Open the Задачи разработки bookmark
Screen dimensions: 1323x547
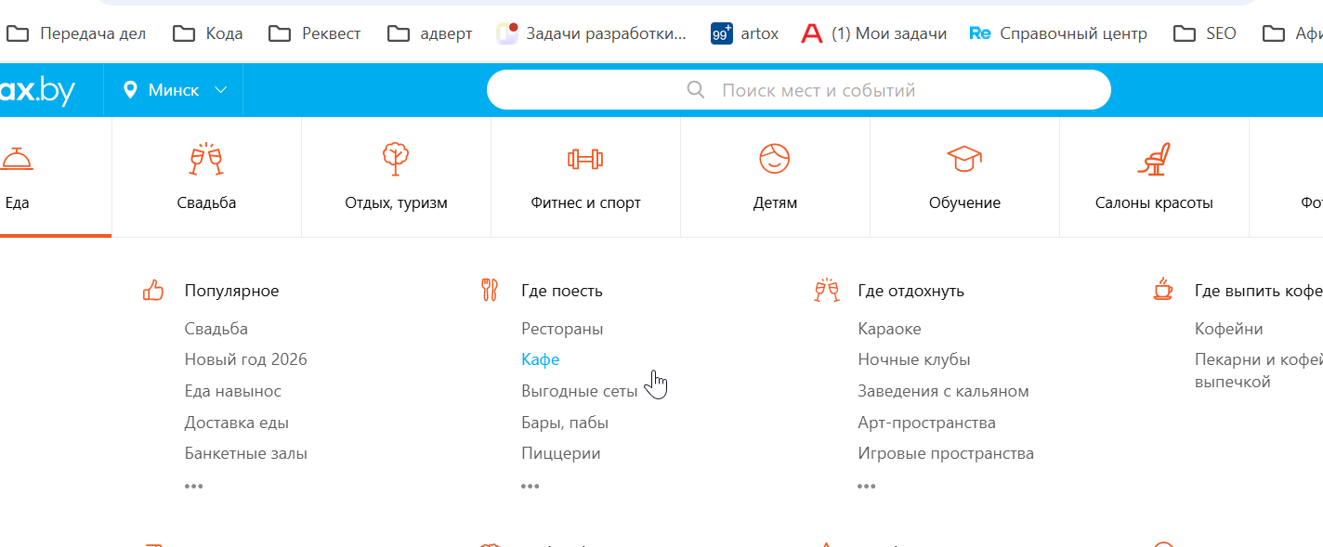coord(592,33)
